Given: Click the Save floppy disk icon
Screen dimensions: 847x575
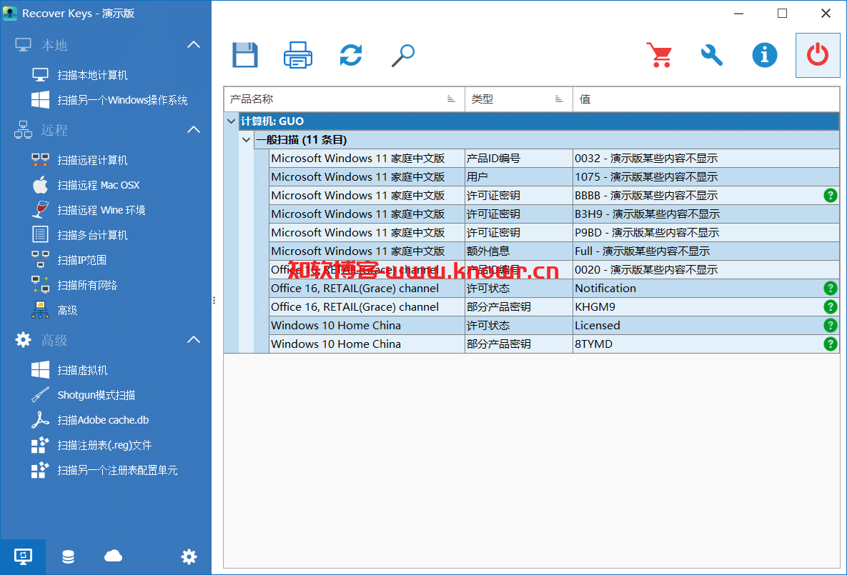Looking at the screenshot, I should 244,55.
